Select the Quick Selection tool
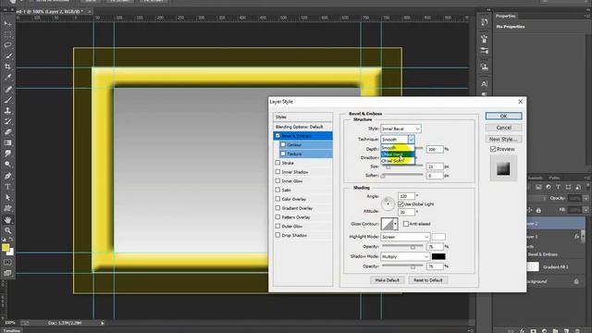 tap(7, 55)
